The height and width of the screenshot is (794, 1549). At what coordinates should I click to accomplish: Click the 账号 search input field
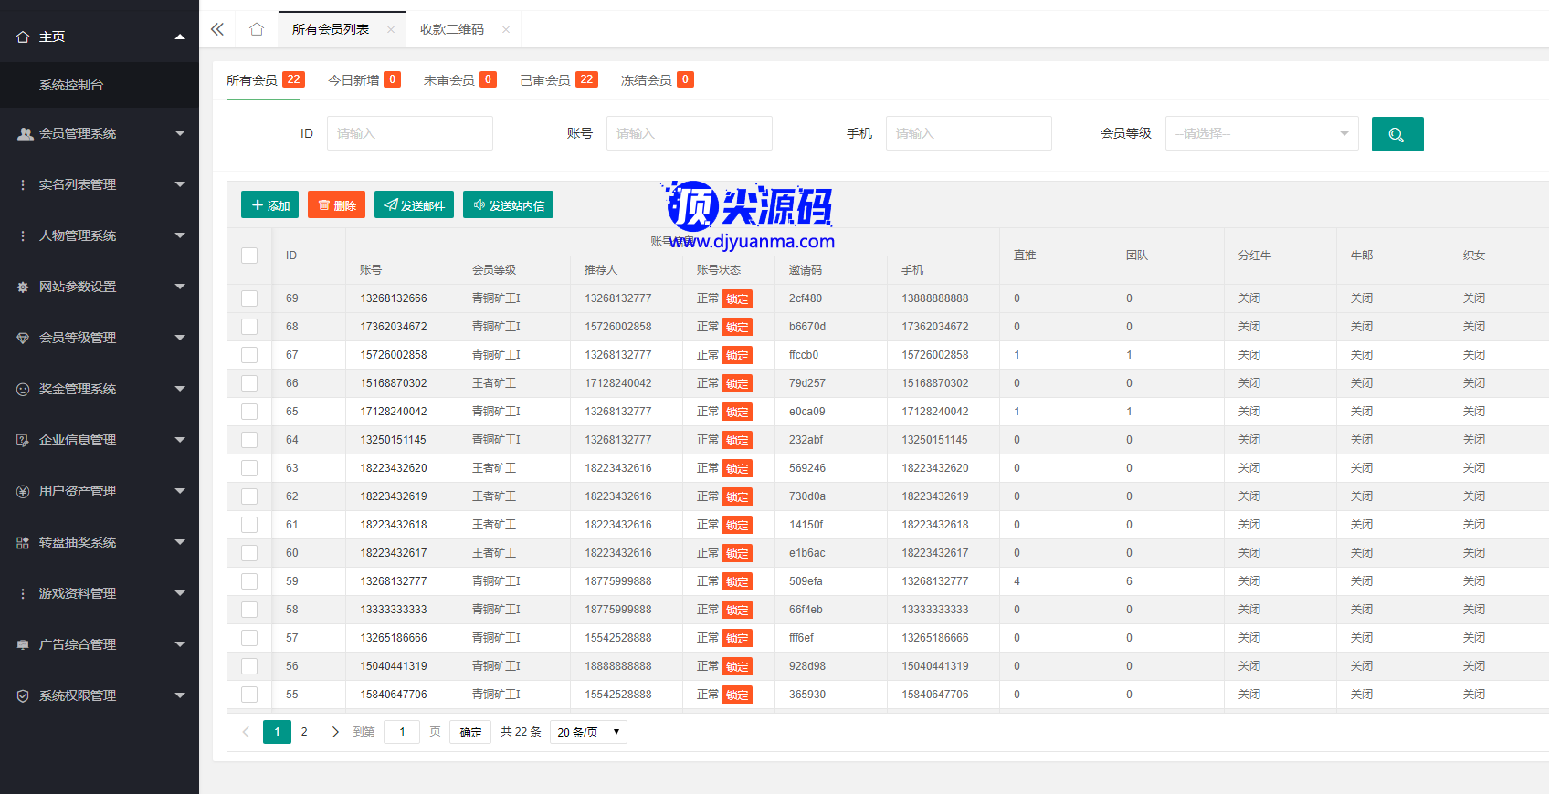pyautogui.click(x=689, y=133)
